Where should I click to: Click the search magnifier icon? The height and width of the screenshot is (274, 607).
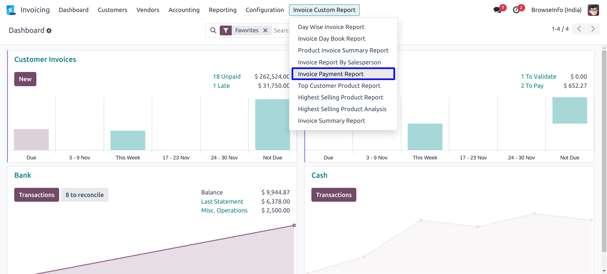tap(213, 30)
